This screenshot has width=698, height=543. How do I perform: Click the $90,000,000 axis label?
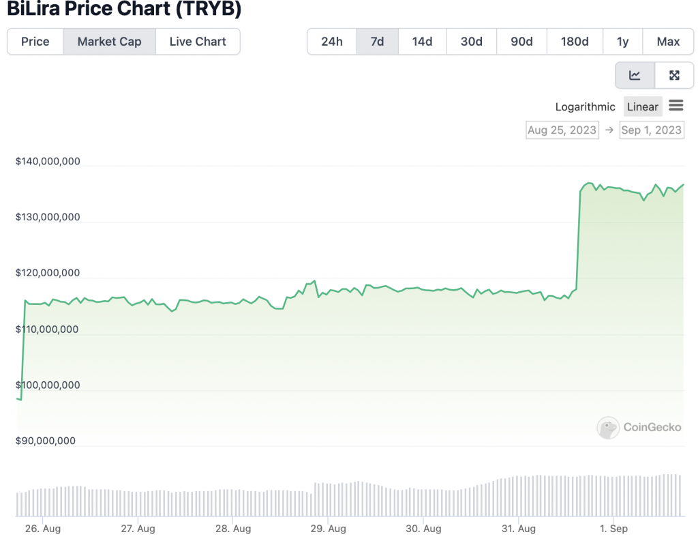coord(46,441)
